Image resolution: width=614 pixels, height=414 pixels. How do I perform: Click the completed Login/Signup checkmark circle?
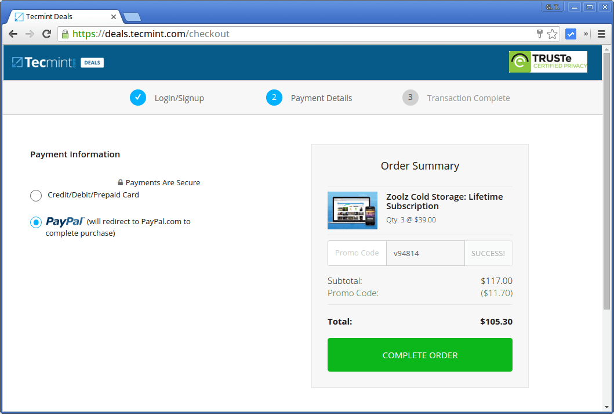138,98
